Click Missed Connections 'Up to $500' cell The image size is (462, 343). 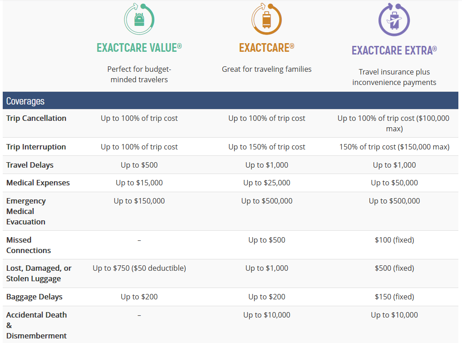click(267, 240)
